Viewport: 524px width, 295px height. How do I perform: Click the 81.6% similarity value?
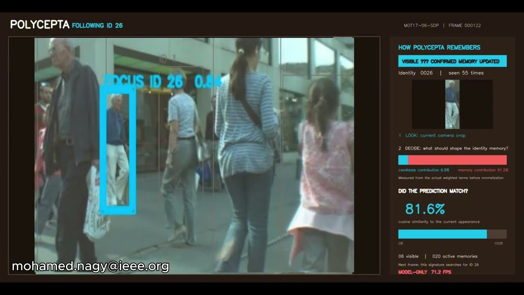[x=425, y=209]
